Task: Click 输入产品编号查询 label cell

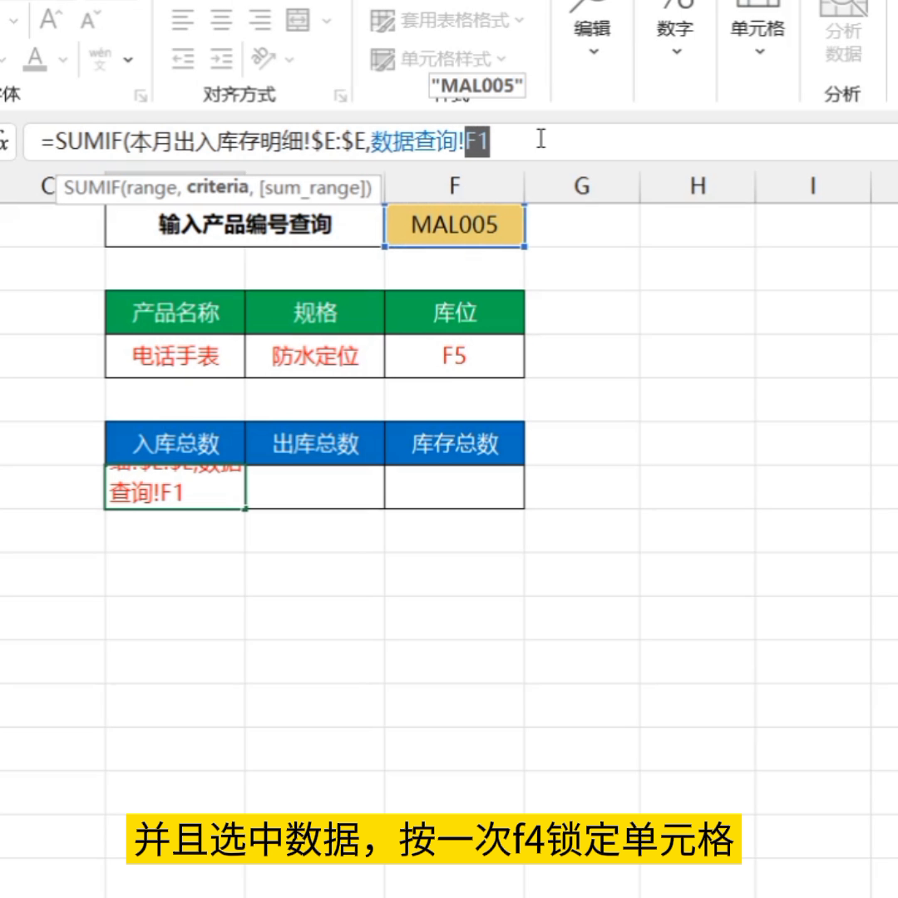Action: pos(244,225)
